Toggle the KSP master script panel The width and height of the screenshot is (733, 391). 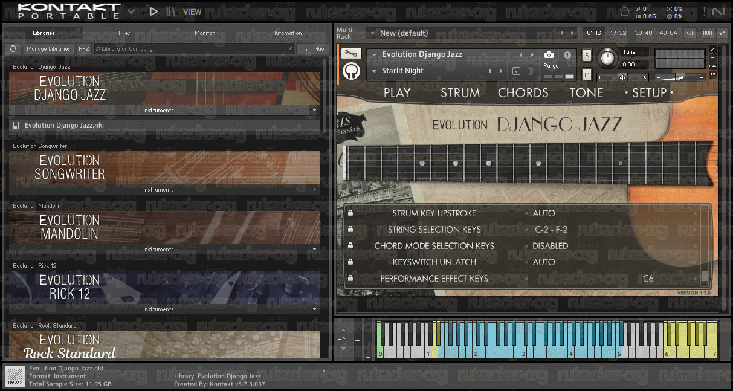click(x=690, y=33)
